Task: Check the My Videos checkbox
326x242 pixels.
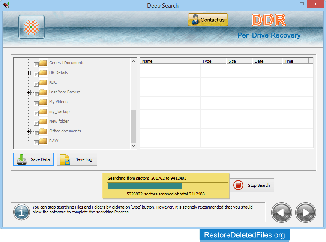Action: click(x=36, y=104)
